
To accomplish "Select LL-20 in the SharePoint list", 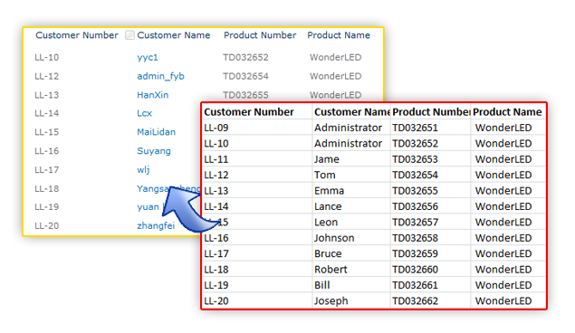I will point(46,225).
